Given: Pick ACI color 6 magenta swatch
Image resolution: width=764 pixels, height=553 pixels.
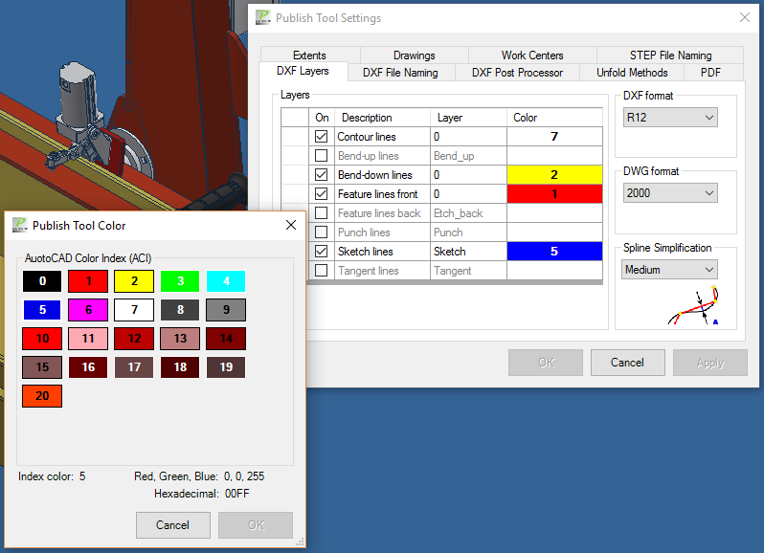Looking at the screenshot, I should click(x=88, y=310).
